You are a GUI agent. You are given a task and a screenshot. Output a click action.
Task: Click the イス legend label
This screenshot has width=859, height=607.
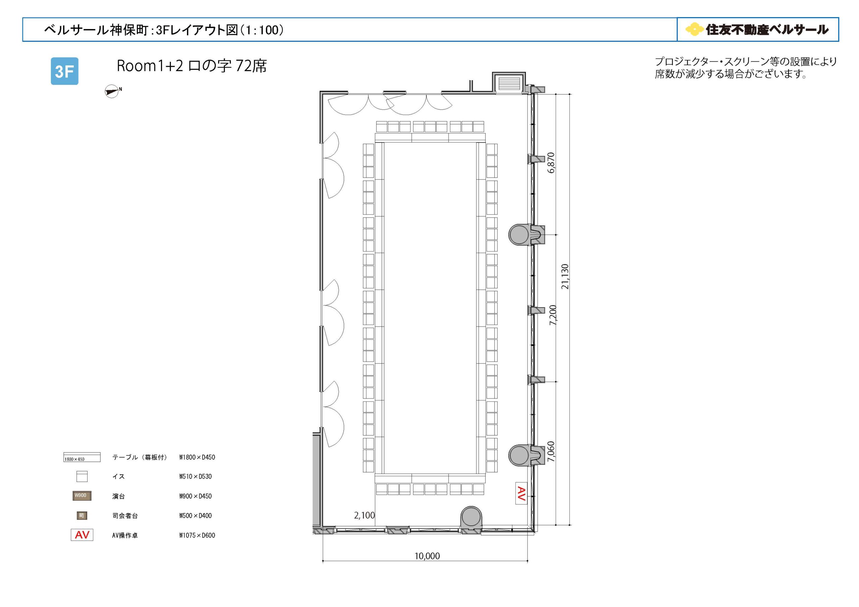[118, 477]
